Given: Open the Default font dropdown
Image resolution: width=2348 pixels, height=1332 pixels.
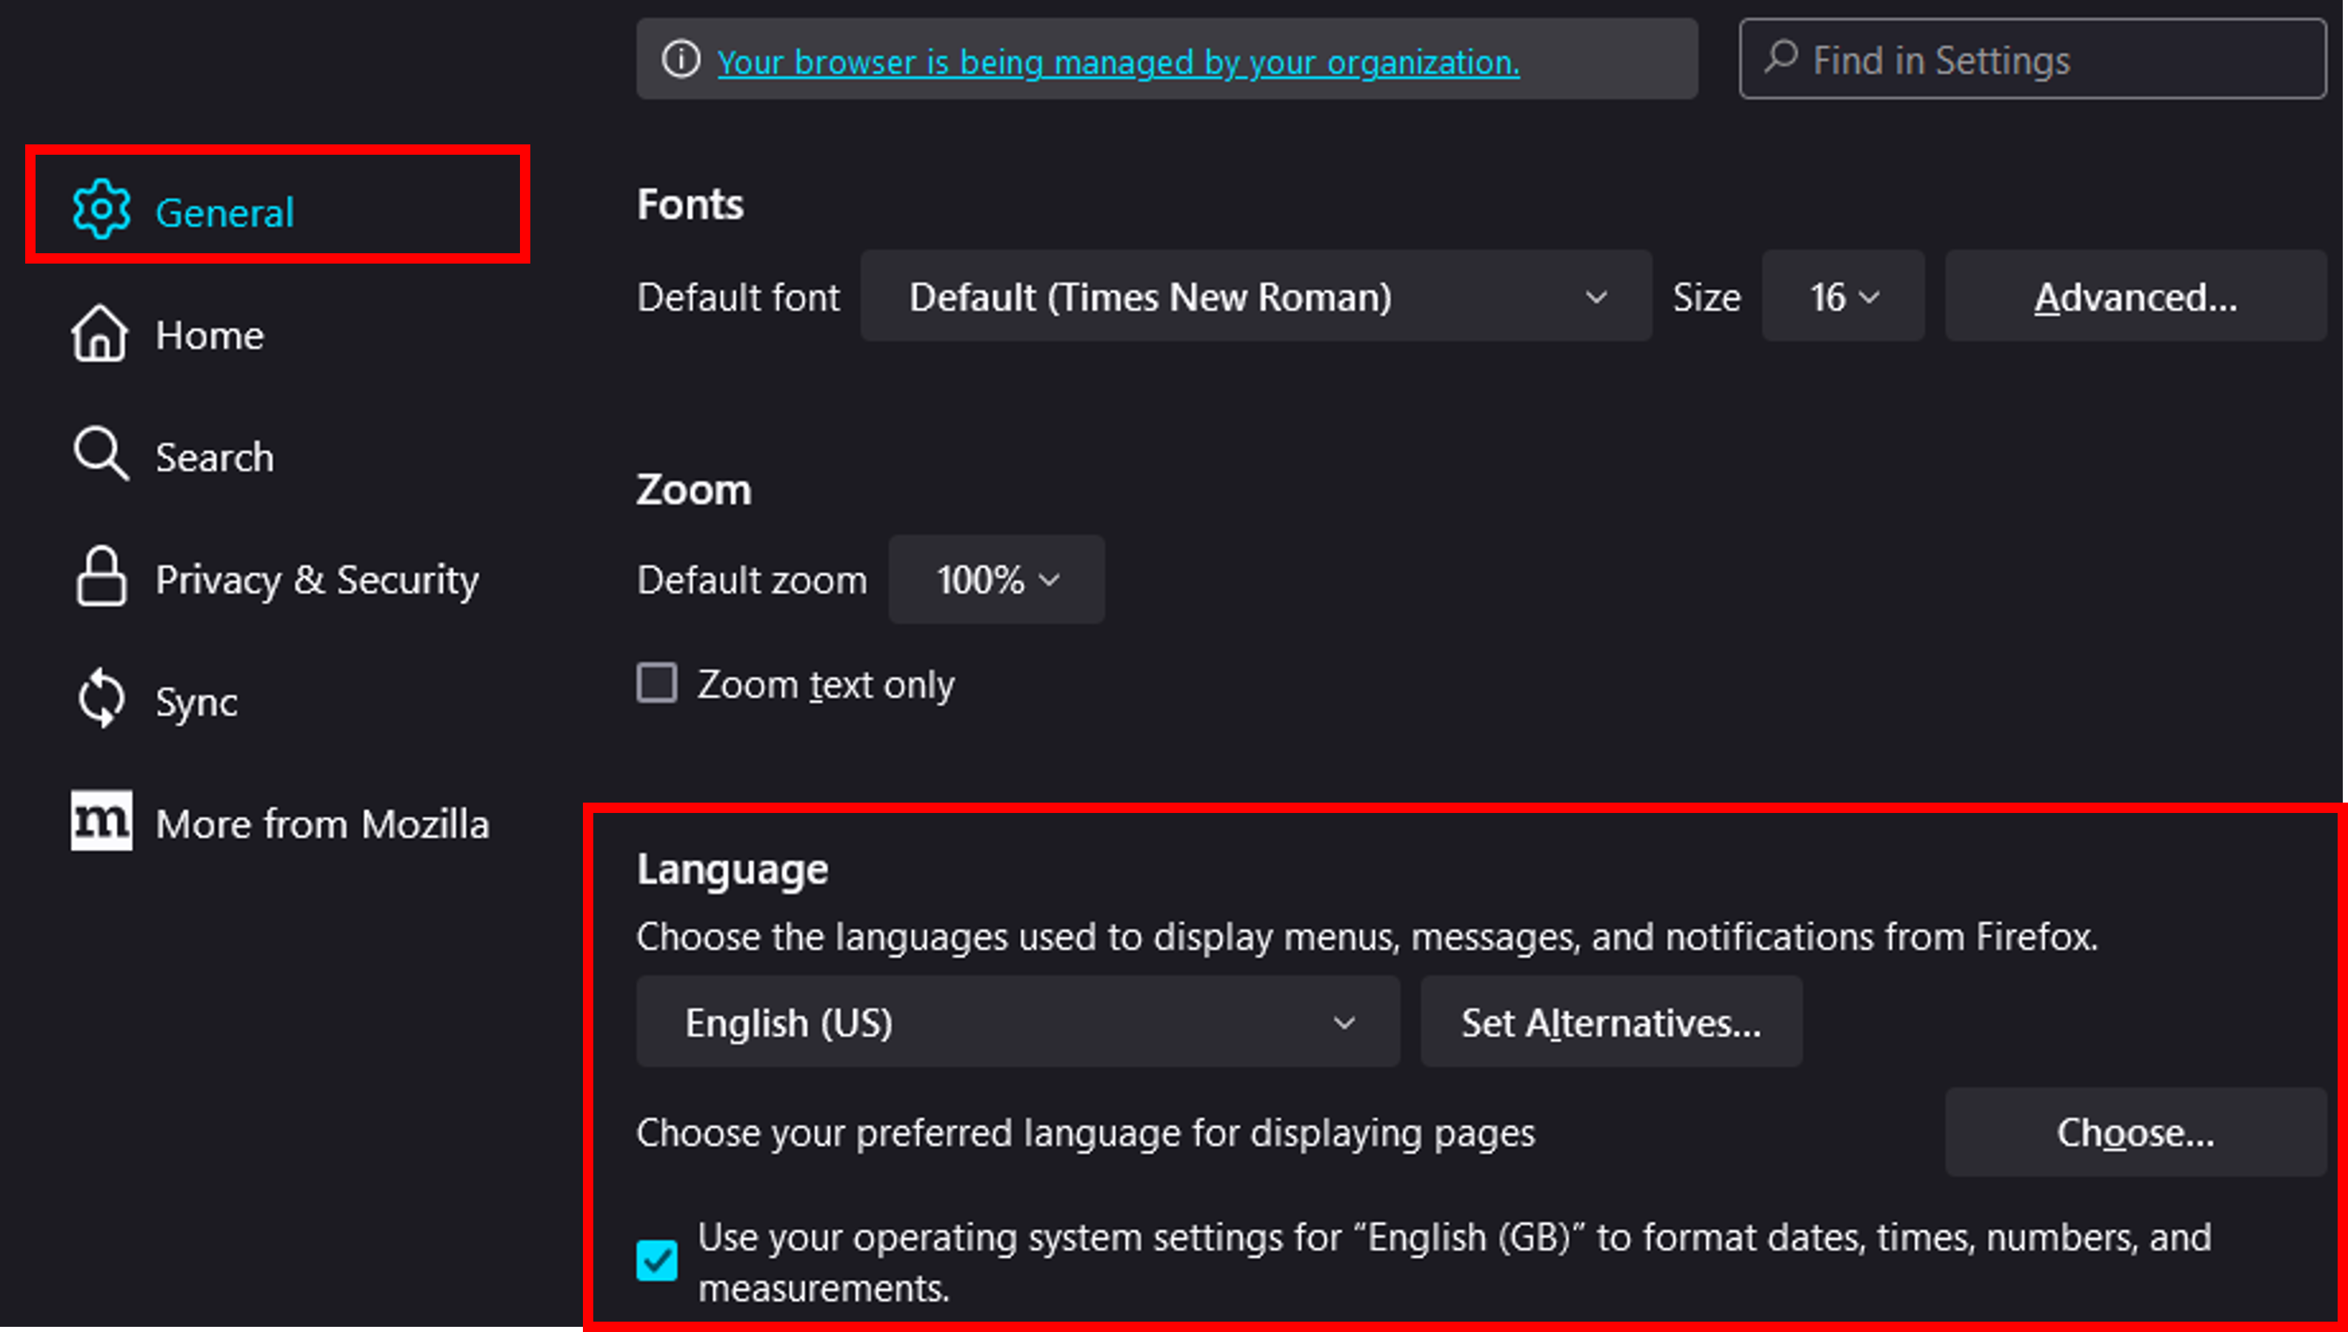Looking at the screenshot, I should tap(1255, 296).
